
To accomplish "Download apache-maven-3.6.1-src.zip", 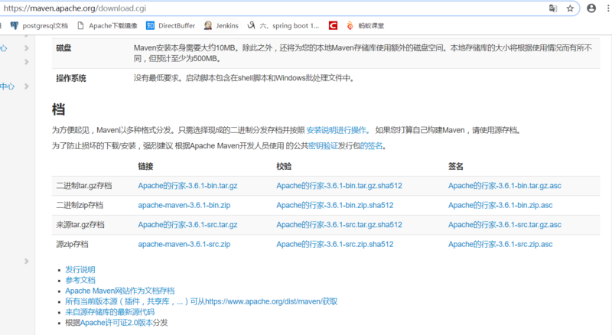I will 184,245.
